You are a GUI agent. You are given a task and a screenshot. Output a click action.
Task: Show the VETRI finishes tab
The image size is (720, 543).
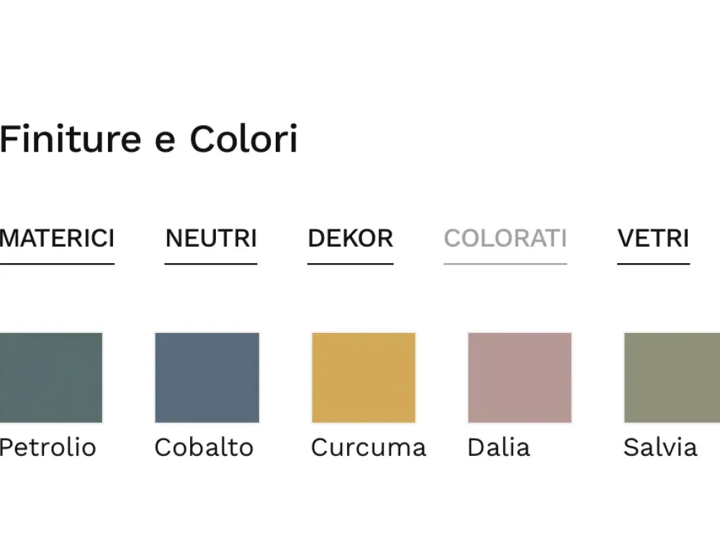[653, 238]
